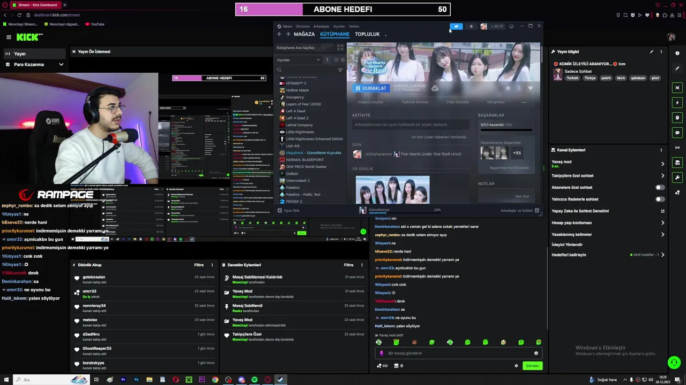Screen dimensions: 686x385
Task: Open Arkadaşlar menu in Steam
Action: pyautogui.click(x=322, y=26)
